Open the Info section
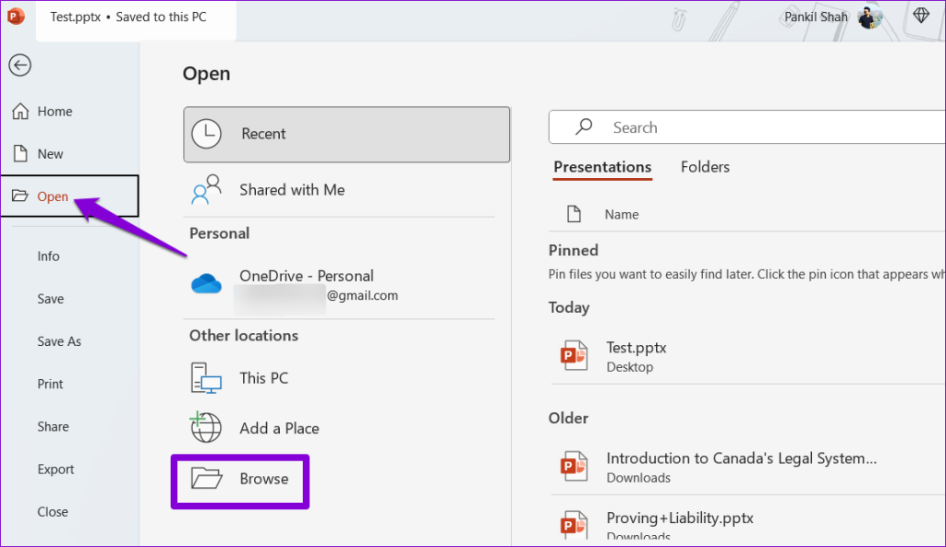 (x=48, y=256)
